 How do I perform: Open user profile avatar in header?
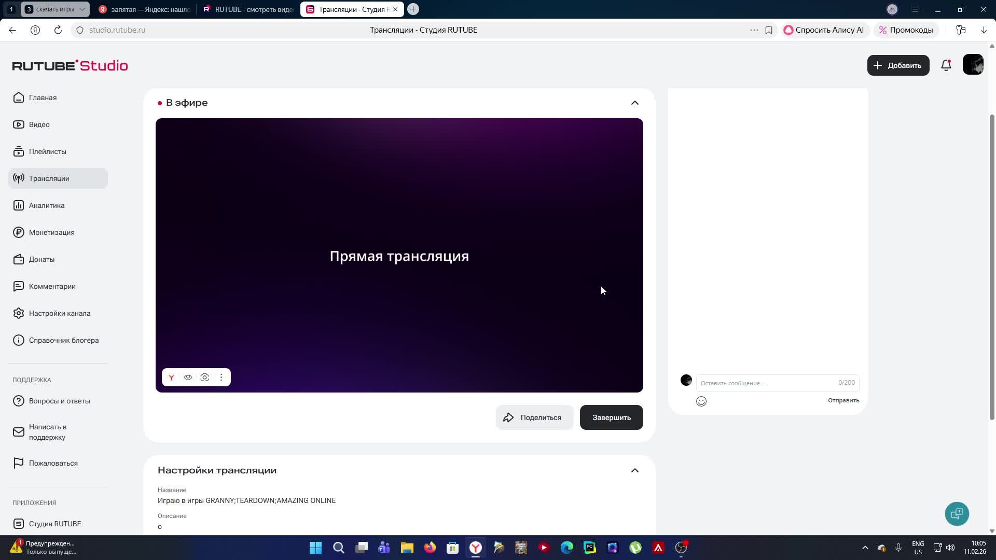point(973,65)
